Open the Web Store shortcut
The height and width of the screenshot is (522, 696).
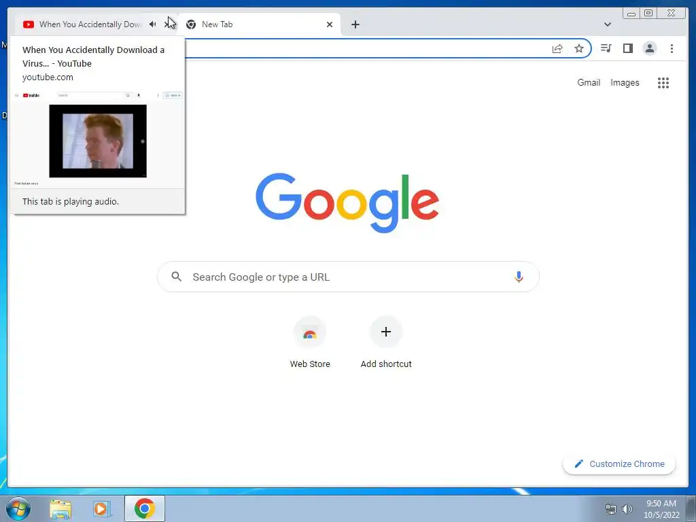click(310, 343)
